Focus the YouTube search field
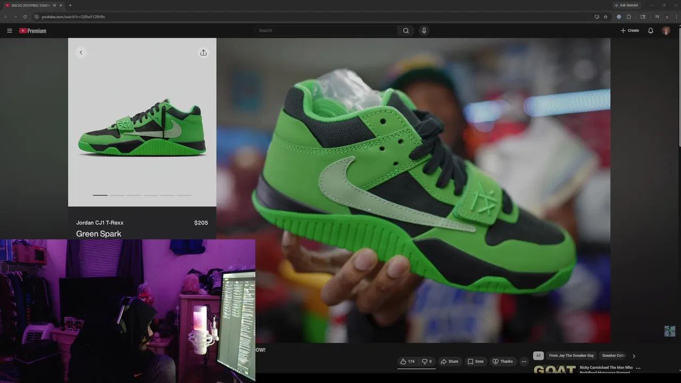This screenshot has height=383, width=681. pos(326,30)
